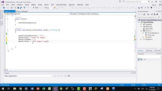Screen dimensions: 162x91
Task: Click the New Project toolbar icon
Action: point(11,8)
